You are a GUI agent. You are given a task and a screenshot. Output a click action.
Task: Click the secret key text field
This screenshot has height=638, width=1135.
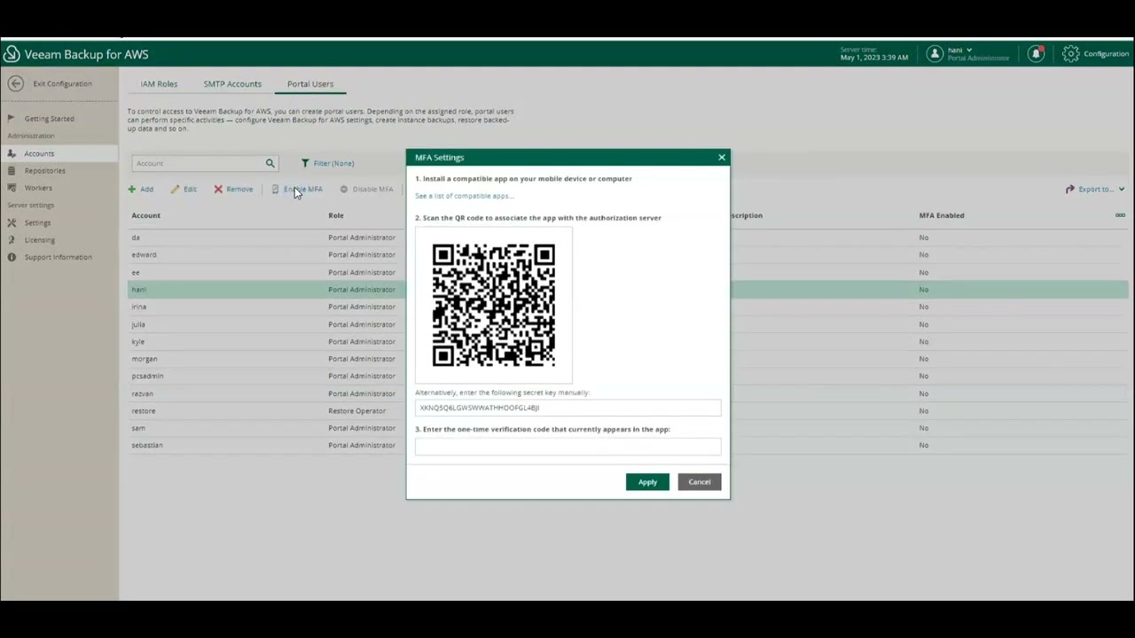pos(567,408)
